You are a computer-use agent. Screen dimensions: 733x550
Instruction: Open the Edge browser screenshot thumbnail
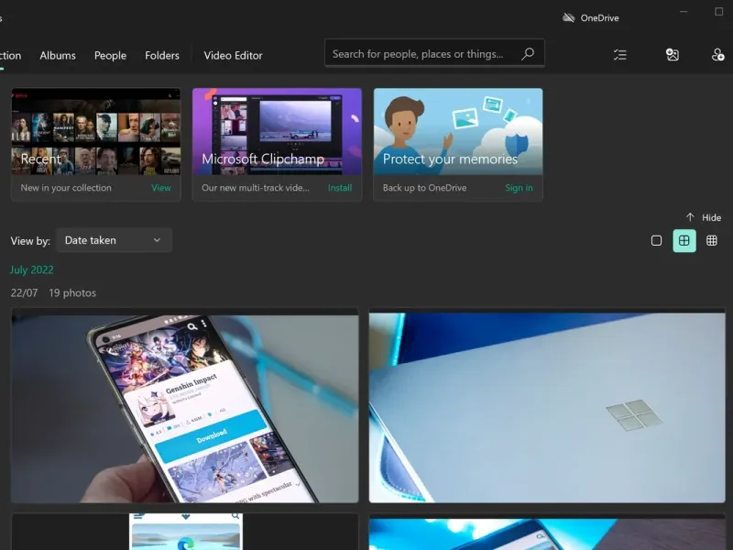click(x=185, y=532)
